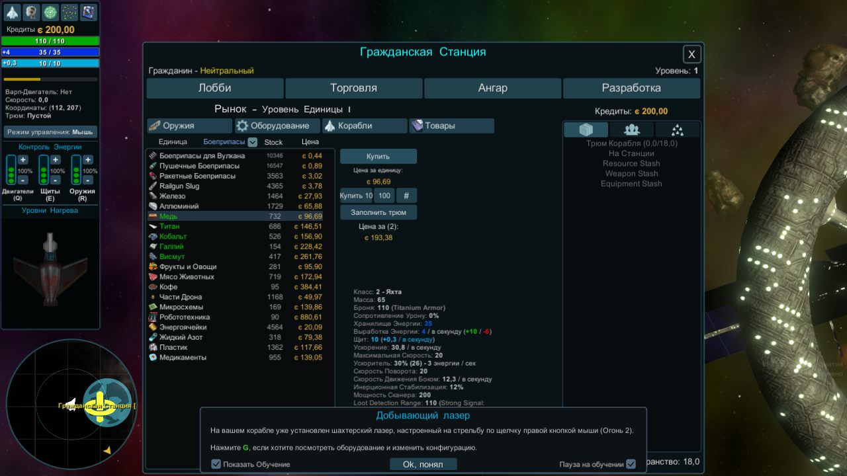Open the ship icon in top-left toolbar
Viewport: 847px width, 476px height.
pyautogui.click(x=13, y=12)
